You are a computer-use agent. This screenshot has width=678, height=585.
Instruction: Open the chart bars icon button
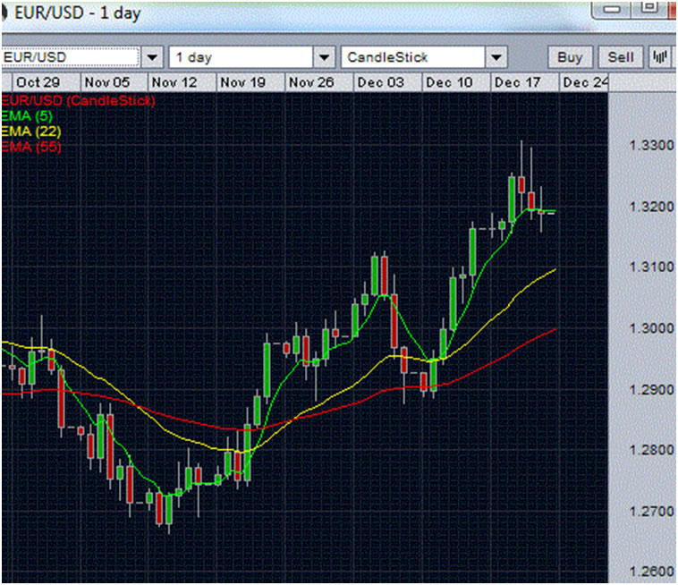[660, 57]
